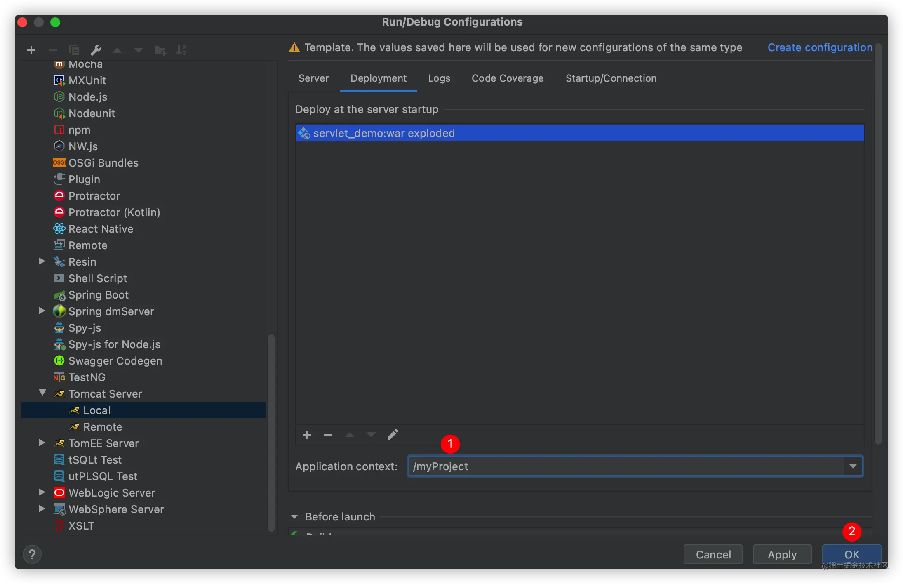This screenshot has width=903, height=584.
Task: Remove selected artifact with minus icon
Action: [328, 435]
